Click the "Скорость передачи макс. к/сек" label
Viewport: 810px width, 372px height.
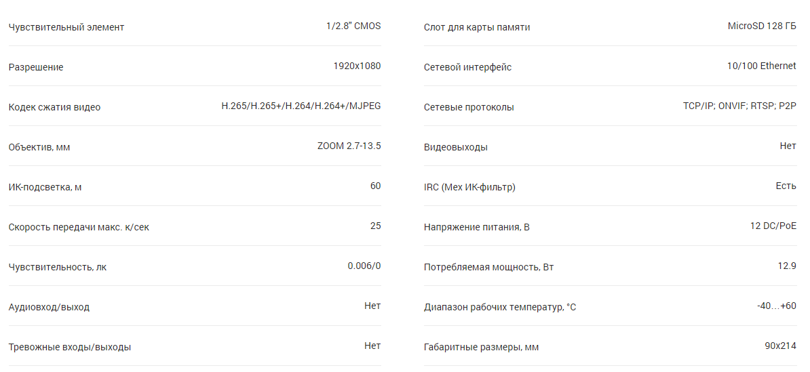tap(79, 227)
